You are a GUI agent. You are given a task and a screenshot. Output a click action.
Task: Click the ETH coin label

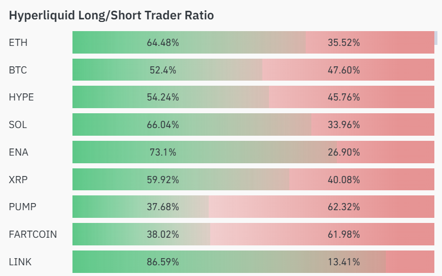pyautogui.click(x=18, y=42)
